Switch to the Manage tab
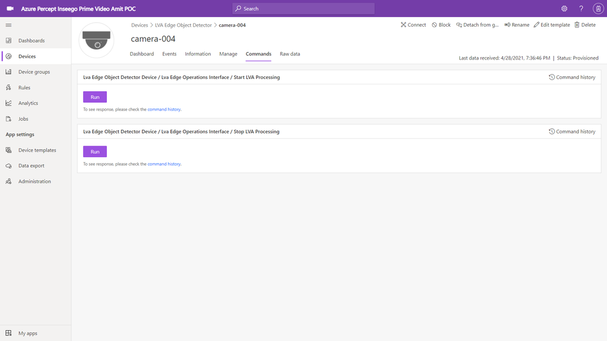Screen dimensions: 607x341 click(x=228, y=54)
